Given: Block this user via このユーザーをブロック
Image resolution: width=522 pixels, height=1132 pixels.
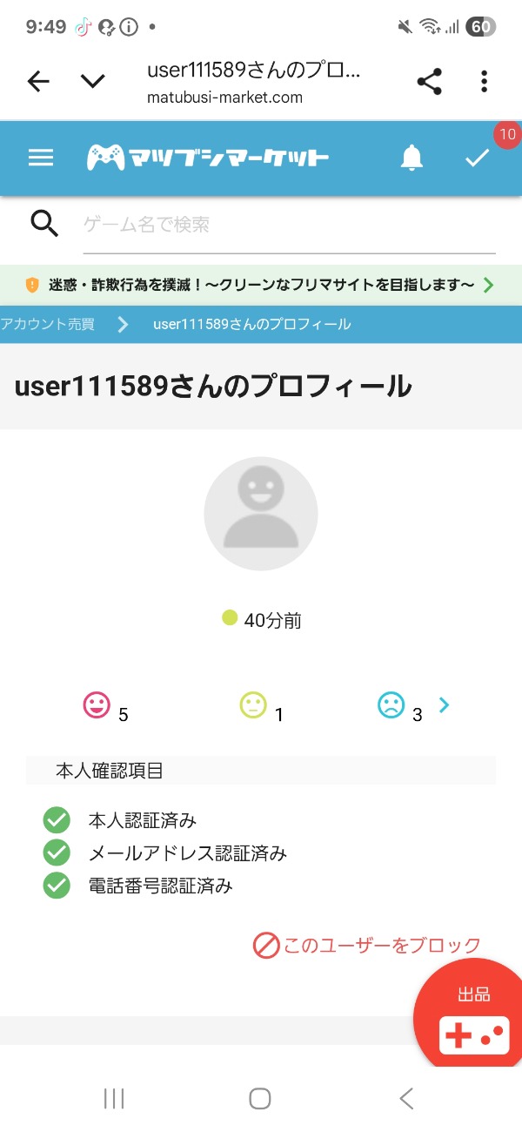Looking at the screenshot, I should (367, 946).
